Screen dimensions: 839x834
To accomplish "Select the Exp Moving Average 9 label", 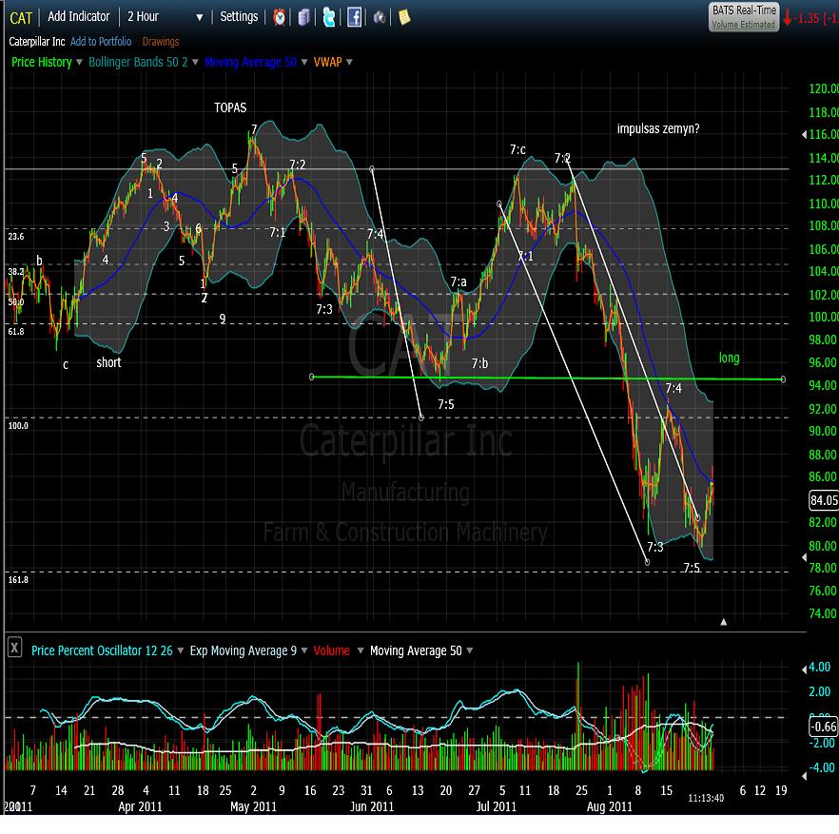I will 243,650.
